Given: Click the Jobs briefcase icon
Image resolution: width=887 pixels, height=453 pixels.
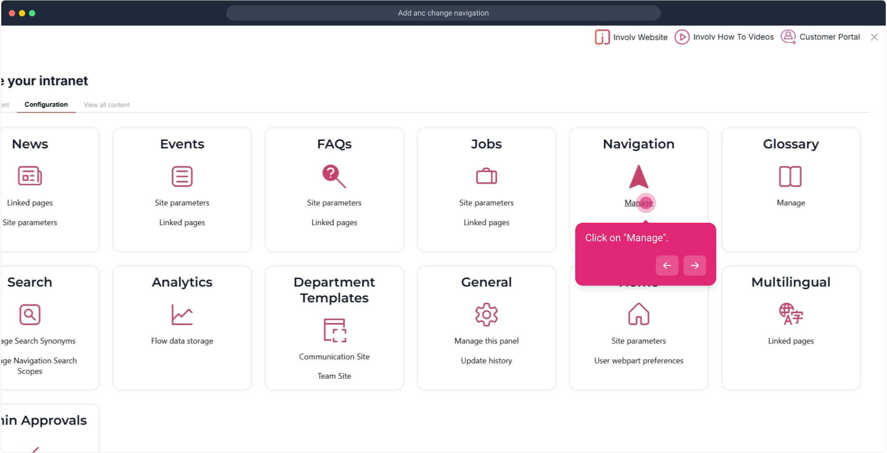Looking at the screenshot, I should [x=486, y=176].
